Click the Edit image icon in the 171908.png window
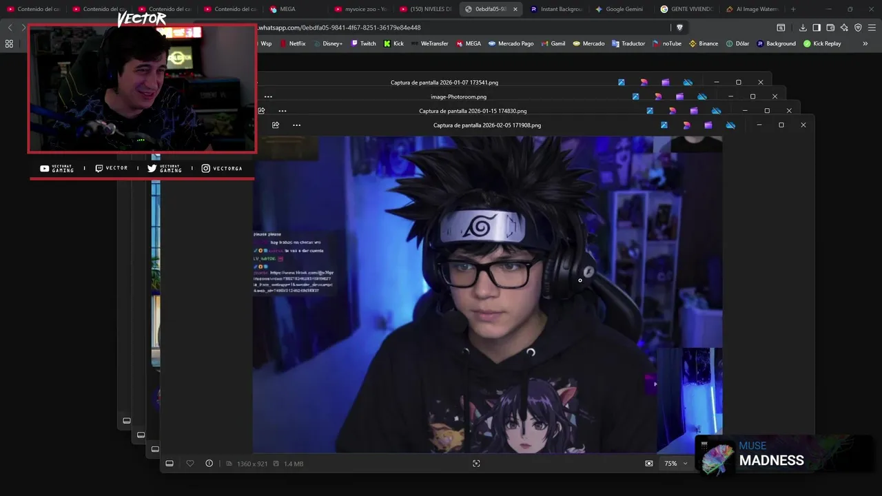Viewport: 882px width, 496px height. [x=664, y=125]
